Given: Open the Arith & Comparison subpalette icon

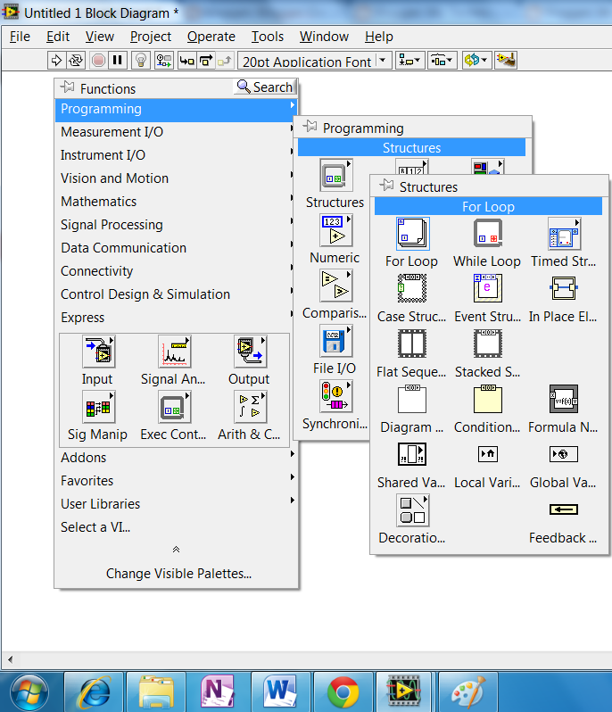Looking at the screenshot, I should tap(250, 408).
